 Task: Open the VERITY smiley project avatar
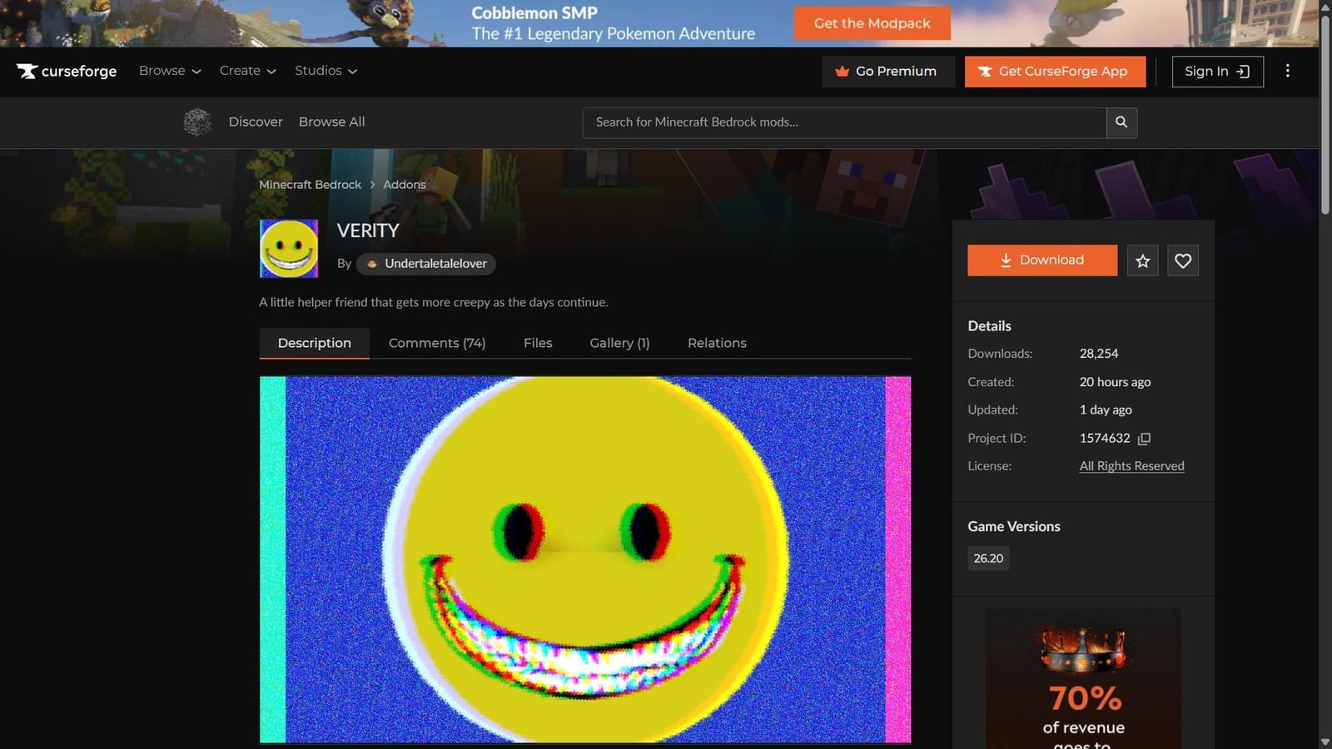[x=289, y=248]
